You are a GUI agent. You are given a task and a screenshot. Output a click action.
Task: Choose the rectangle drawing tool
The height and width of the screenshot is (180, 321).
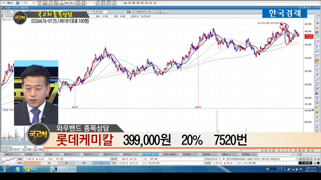coord(317,56)
